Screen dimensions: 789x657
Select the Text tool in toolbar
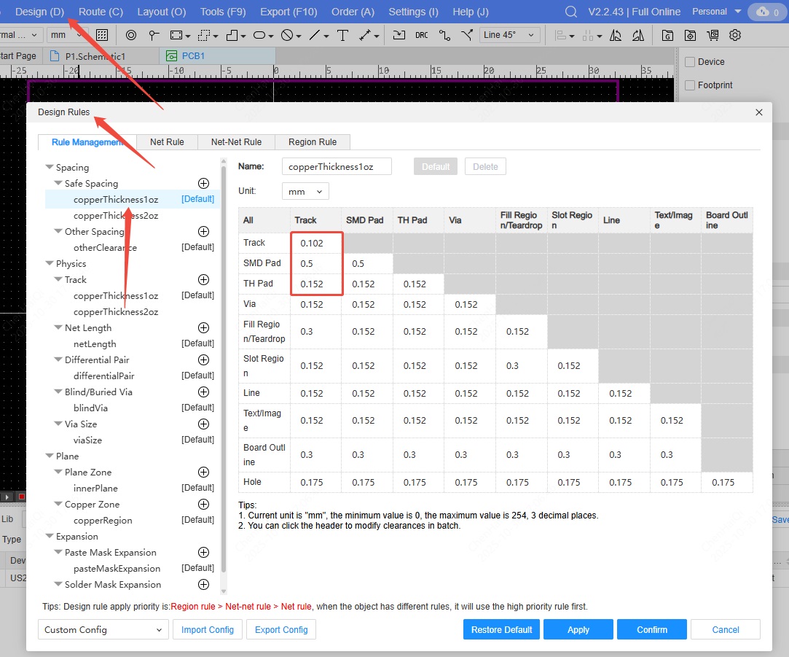tap(342, 35)
